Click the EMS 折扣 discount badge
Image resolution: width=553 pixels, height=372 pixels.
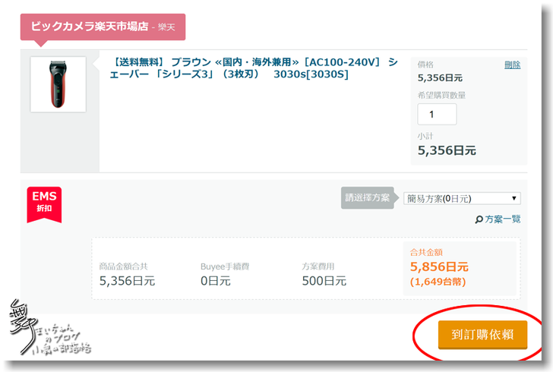[x=44, y=202]
